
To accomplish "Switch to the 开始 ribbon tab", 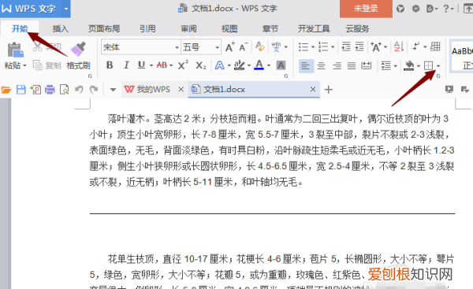I will click(20, 28).
